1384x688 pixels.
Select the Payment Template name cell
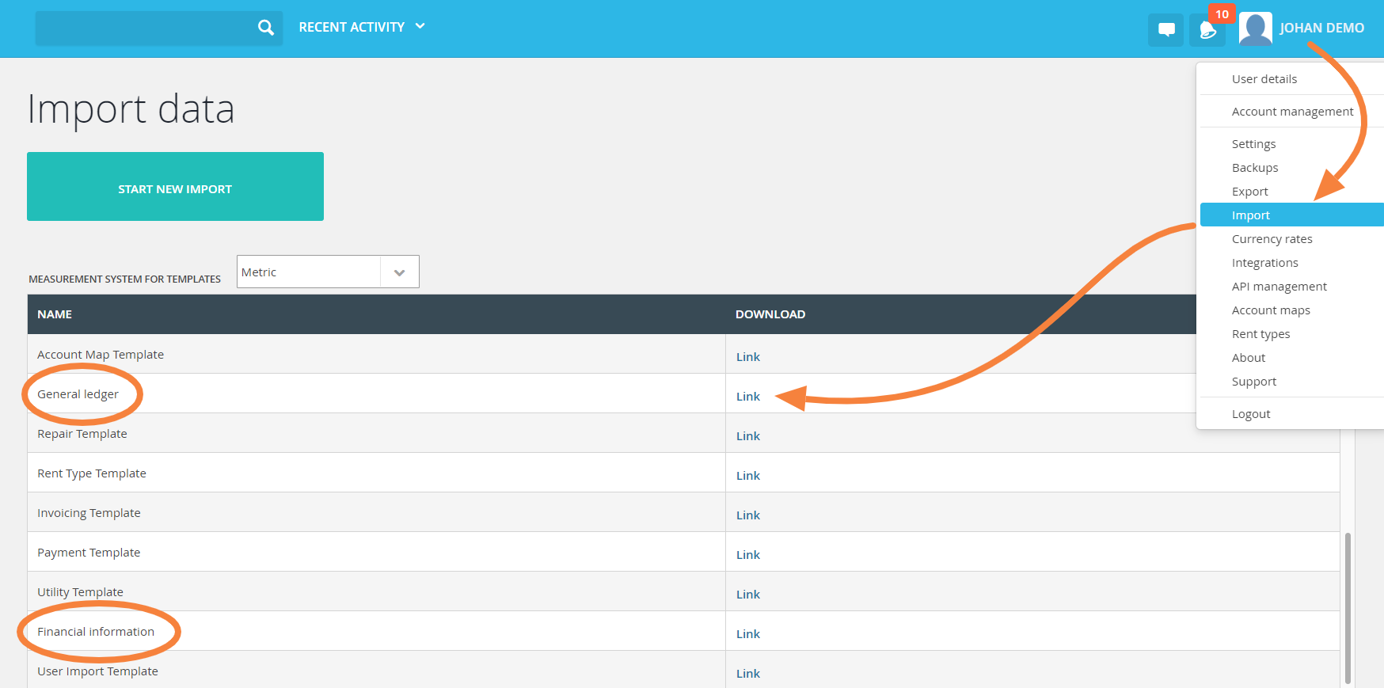coord(376,552)
